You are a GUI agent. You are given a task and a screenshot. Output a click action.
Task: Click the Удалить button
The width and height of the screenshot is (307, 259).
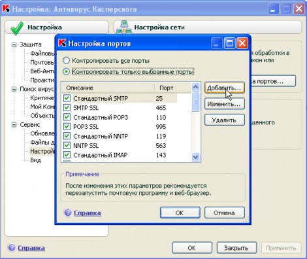tap(225, 120)
